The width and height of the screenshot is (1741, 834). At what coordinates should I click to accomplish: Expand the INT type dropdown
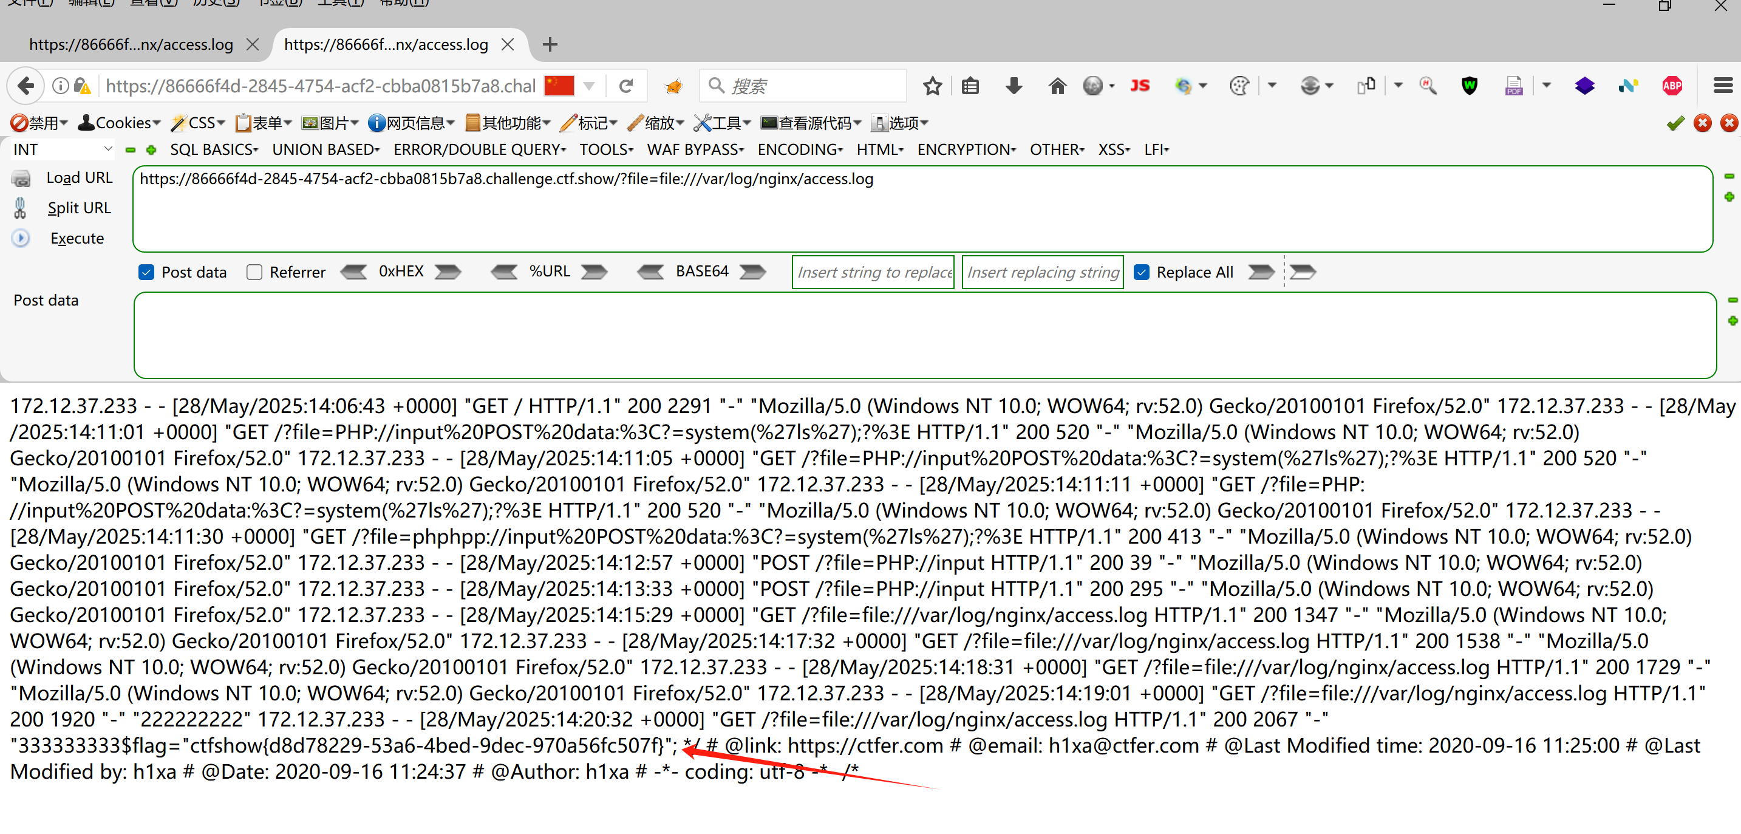click(x=62, y=149)
